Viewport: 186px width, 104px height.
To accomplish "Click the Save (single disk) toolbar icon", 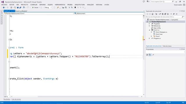I will [18, 8].
